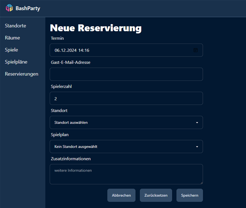Open Spielpläne from the sidebar

pyautogui.click(x=16, y=62)
